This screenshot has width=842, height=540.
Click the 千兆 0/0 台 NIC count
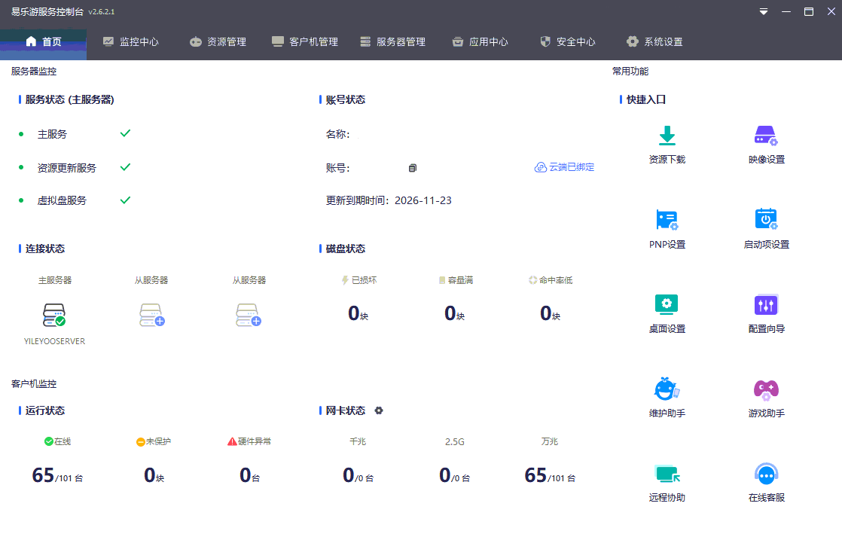point(358,475)
